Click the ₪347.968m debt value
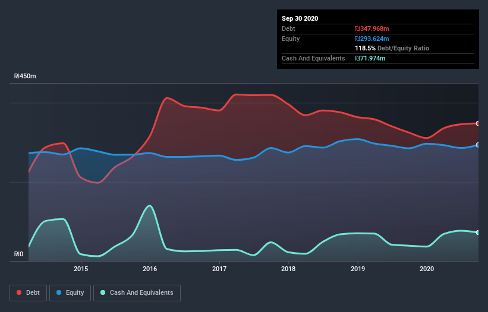This screenshot has height=312, width=488. [x=372, y=29]
